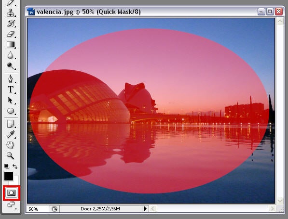
Task: Choose the Gradient tool
Action: [11, 45]
